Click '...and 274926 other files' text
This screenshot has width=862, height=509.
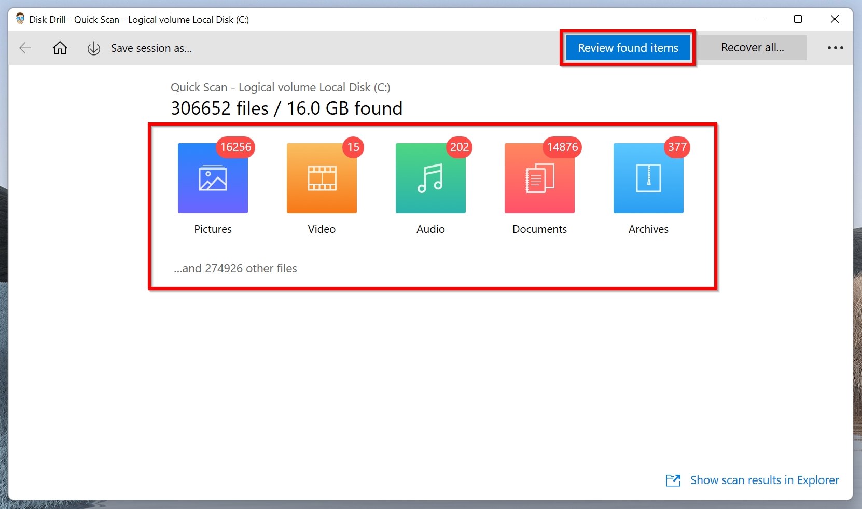coord(235,268)
